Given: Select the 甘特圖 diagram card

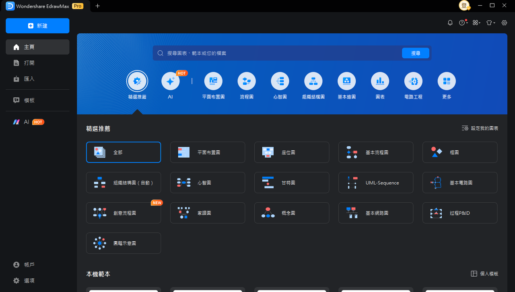Looking at the screenshot, I should coord(292,183).
